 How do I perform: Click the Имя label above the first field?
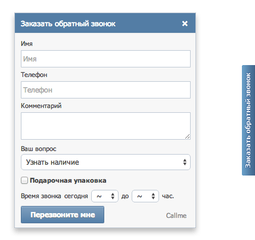point(27,44)
